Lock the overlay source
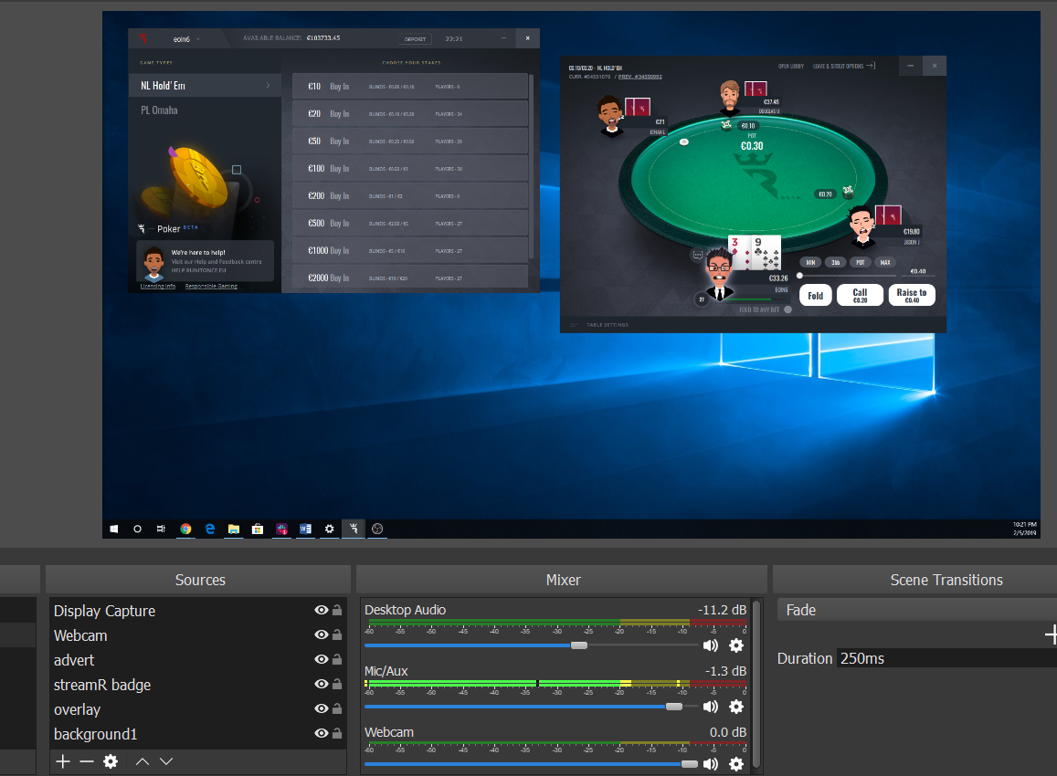The height and width of the screenshot is (776, 1057). [337, 708]
